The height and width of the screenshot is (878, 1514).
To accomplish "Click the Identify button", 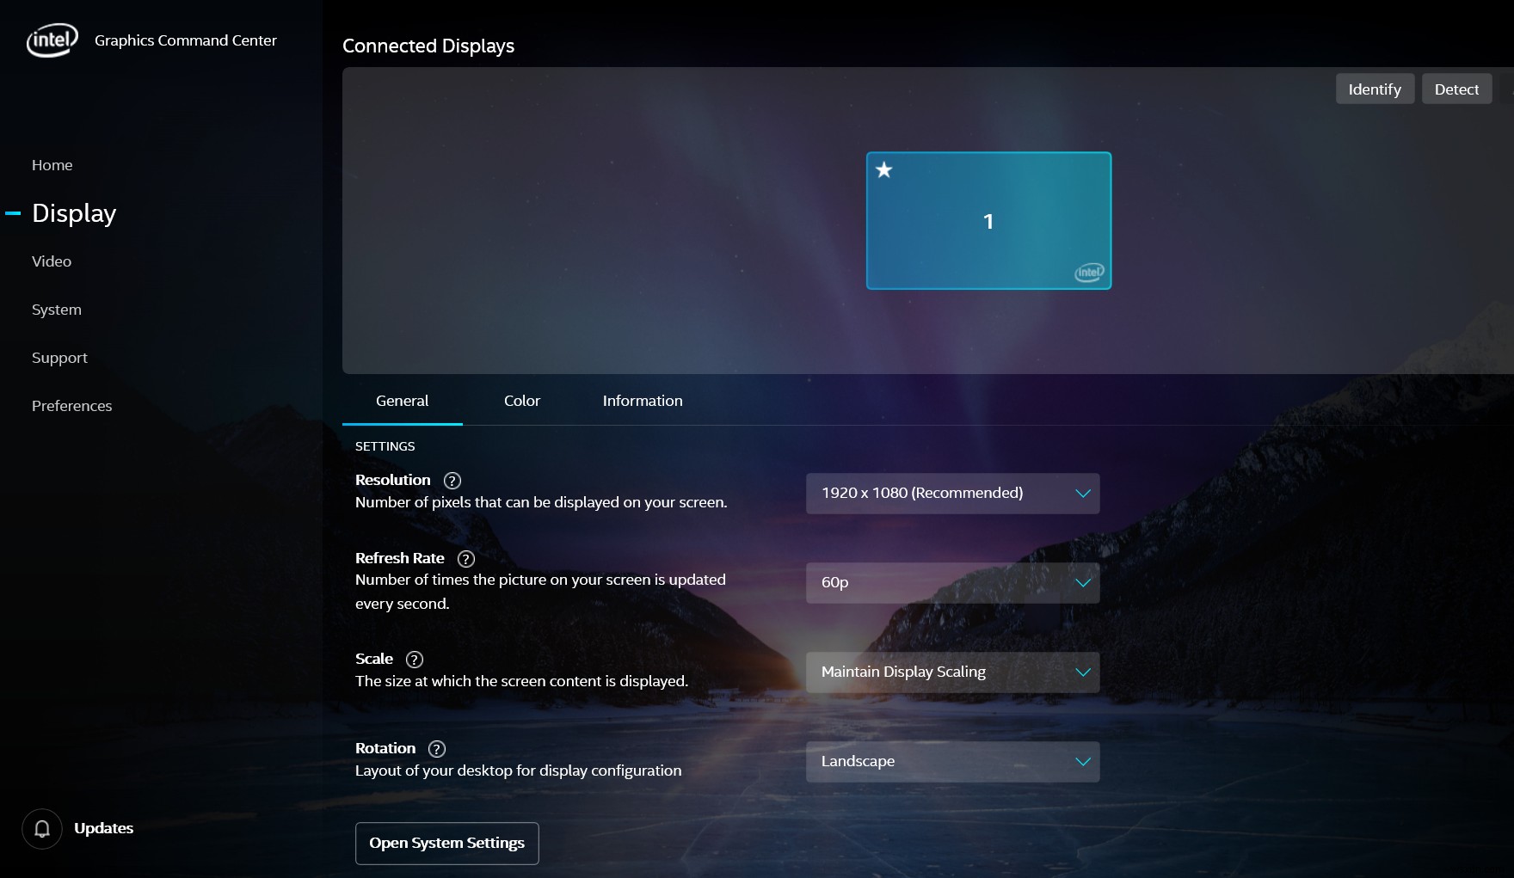I will [1375, 89].
